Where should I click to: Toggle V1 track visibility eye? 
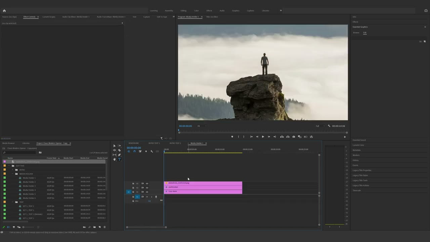[x=147, y=192]
